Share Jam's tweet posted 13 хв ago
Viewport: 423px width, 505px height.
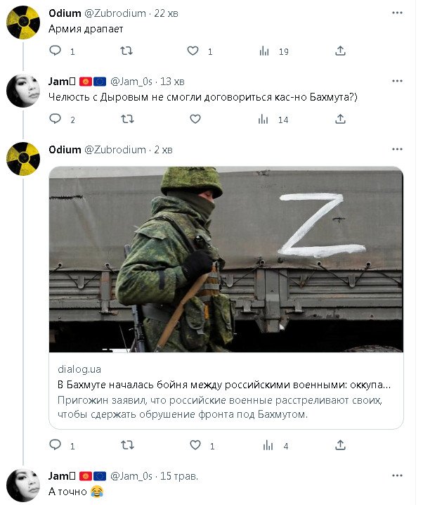coord(340,120)
